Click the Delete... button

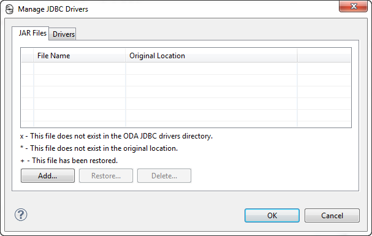pos(164,176)
